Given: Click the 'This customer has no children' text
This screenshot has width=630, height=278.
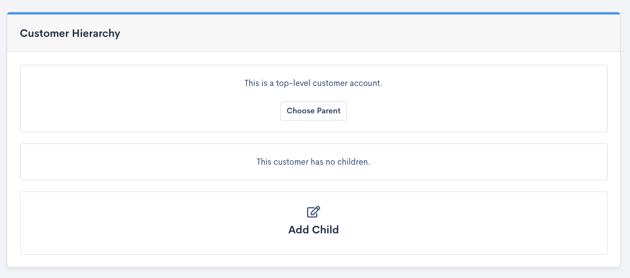Looking at the screenshot, I should [313, 162].
